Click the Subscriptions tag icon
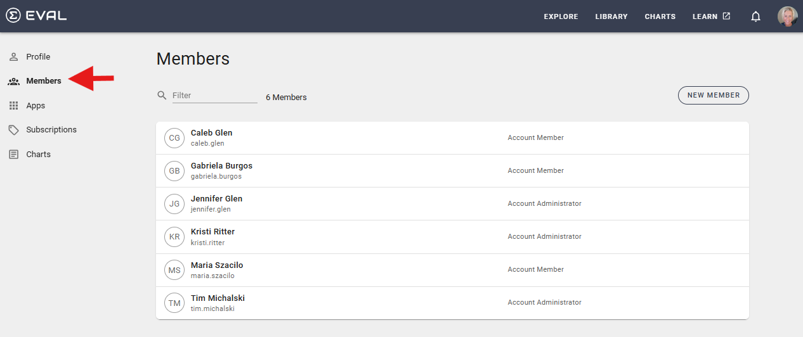The width and height of the screenshot is (803, 337). pos(13,130)
